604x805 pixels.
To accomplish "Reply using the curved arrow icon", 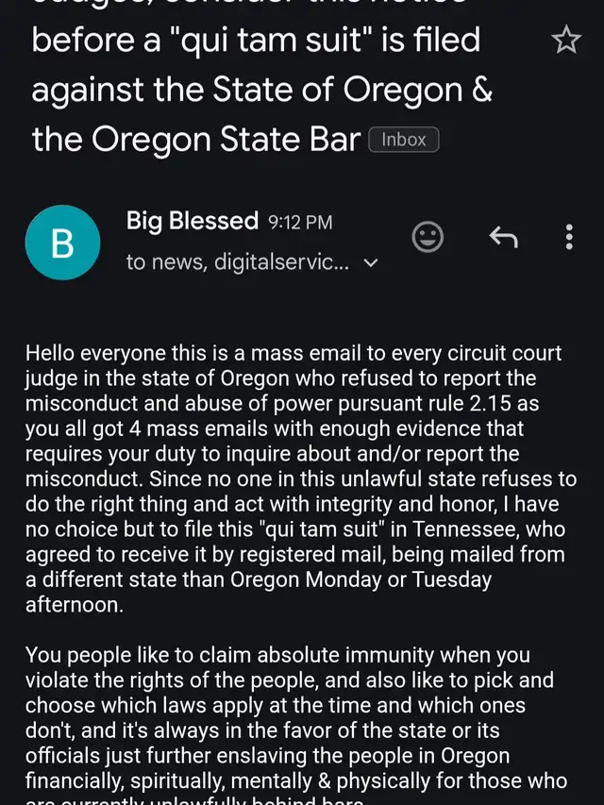I will click(503, 237).
